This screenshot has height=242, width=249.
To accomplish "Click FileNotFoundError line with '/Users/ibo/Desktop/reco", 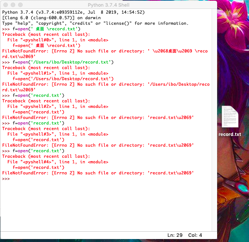I will (x=106, y=84).
